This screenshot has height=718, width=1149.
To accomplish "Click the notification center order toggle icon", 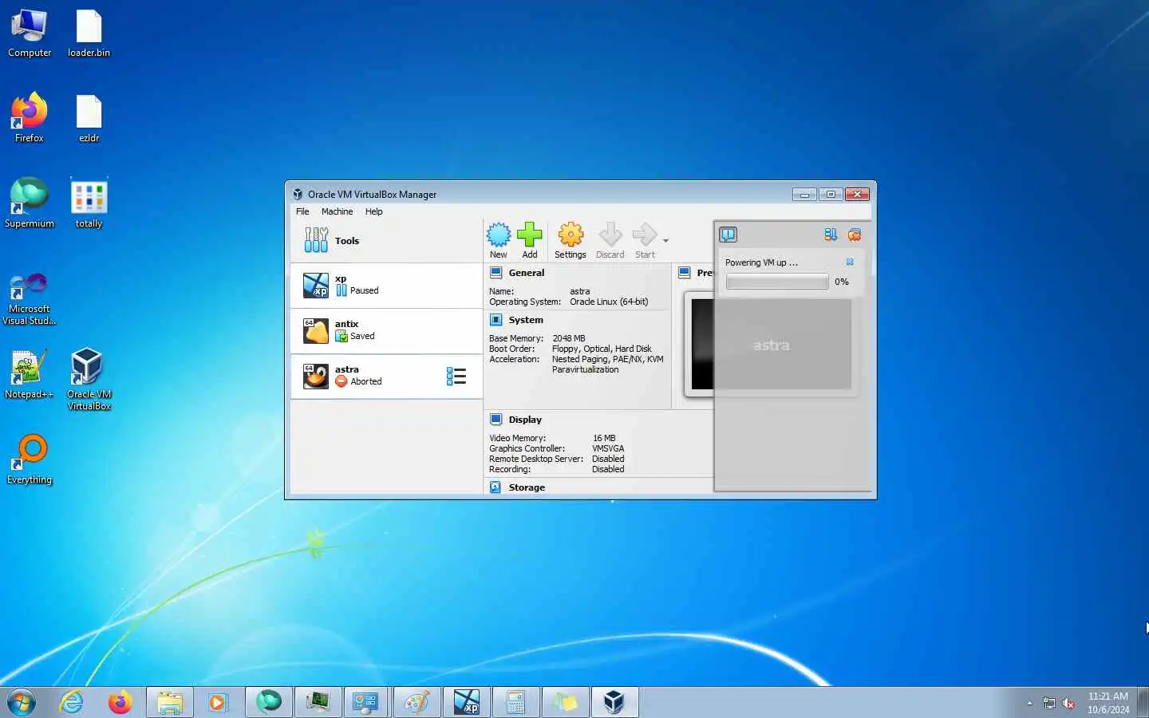I will pyautogui.click(x=831, y=235).
